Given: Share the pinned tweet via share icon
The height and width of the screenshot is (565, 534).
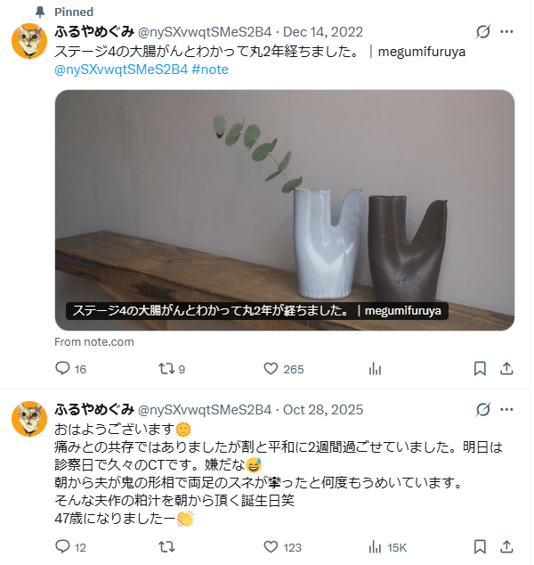Looking at the screenshot, I should point(506,369).
